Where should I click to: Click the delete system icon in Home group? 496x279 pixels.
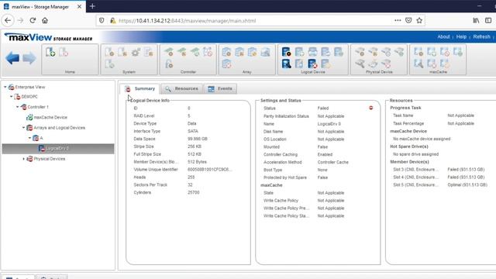[x=64, y=52]
